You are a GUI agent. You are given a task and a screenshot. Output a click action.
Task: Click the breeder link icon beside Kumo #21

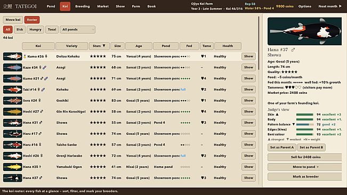pos(46,78)
